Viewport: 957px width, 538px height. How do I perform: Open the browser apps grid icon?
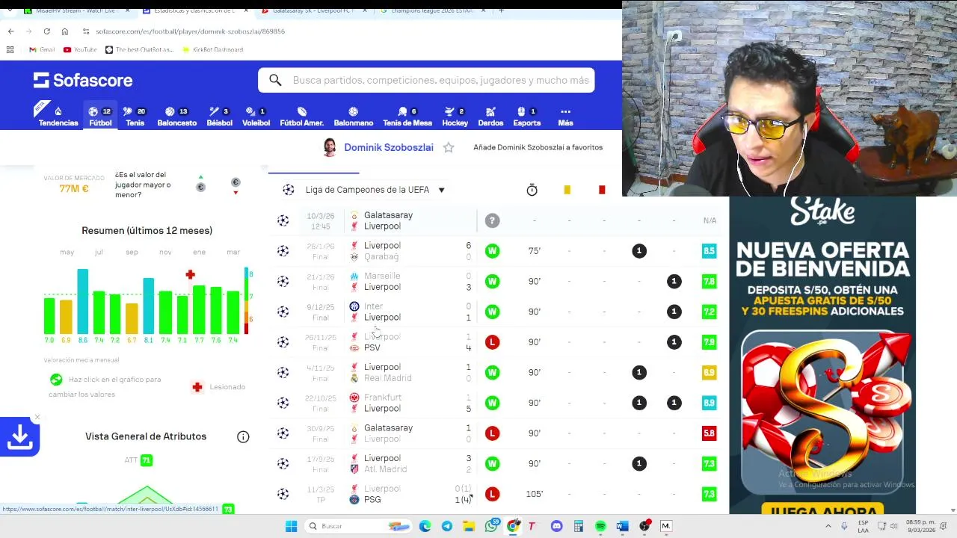(10, 49)
